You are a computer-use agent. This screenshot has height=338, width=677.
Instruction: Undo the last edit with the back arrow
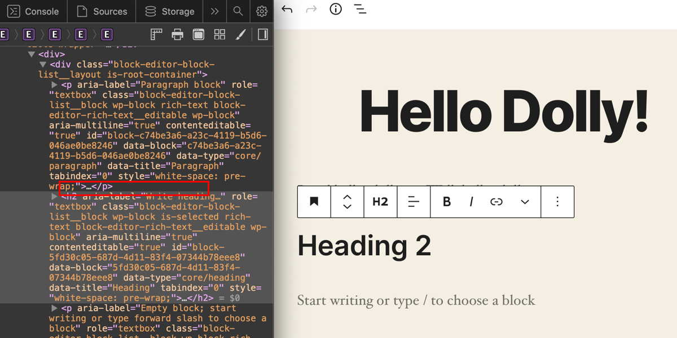click(288, 9)
